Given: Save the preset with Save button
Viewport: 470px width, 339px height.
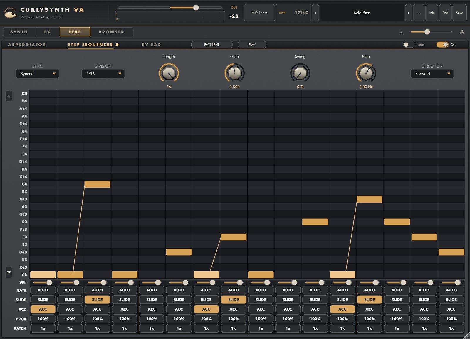Looking at the screenshot, I should [x=459, y=13].
